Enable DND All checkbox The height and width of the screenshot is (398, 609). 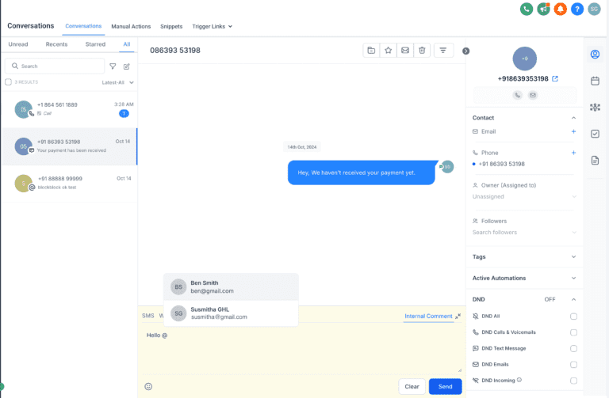pyautogui.click(x=573, y=317)
